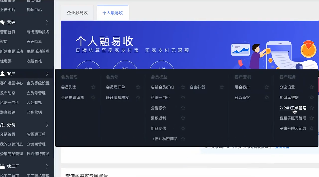Click the 找工厂 factory section icon
Image resolution: width=319 pixels, height=177 pixels.
(2, 166)
